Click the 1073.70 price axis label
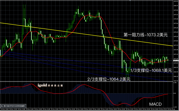The width and height of the screenshot is (179, 111). click(x=176, y=45)
